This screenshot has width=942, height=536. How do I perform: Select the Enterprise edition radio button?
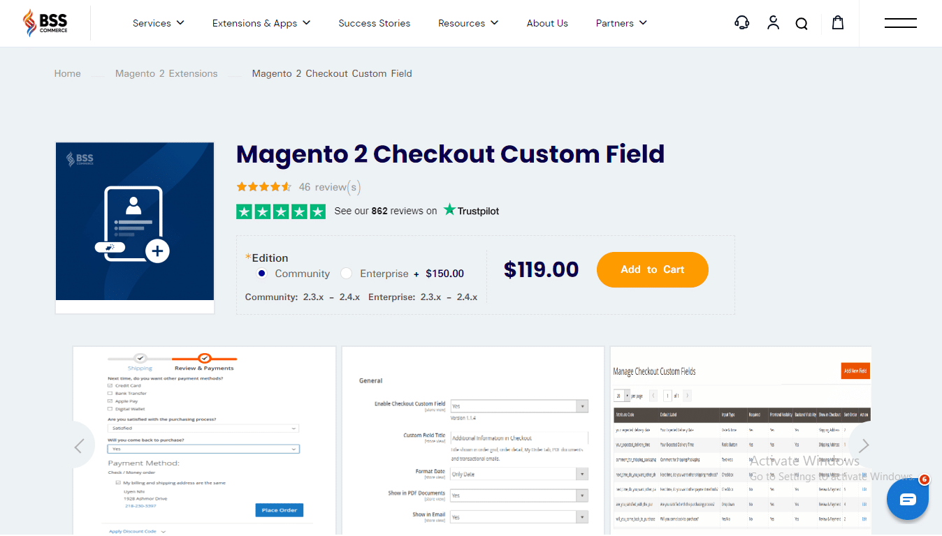(346, 274)
